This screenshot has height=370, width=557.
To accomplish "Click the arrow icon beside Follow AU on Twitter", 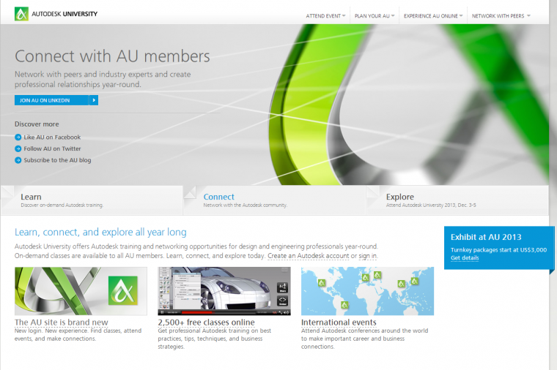I will click(18, 148).
